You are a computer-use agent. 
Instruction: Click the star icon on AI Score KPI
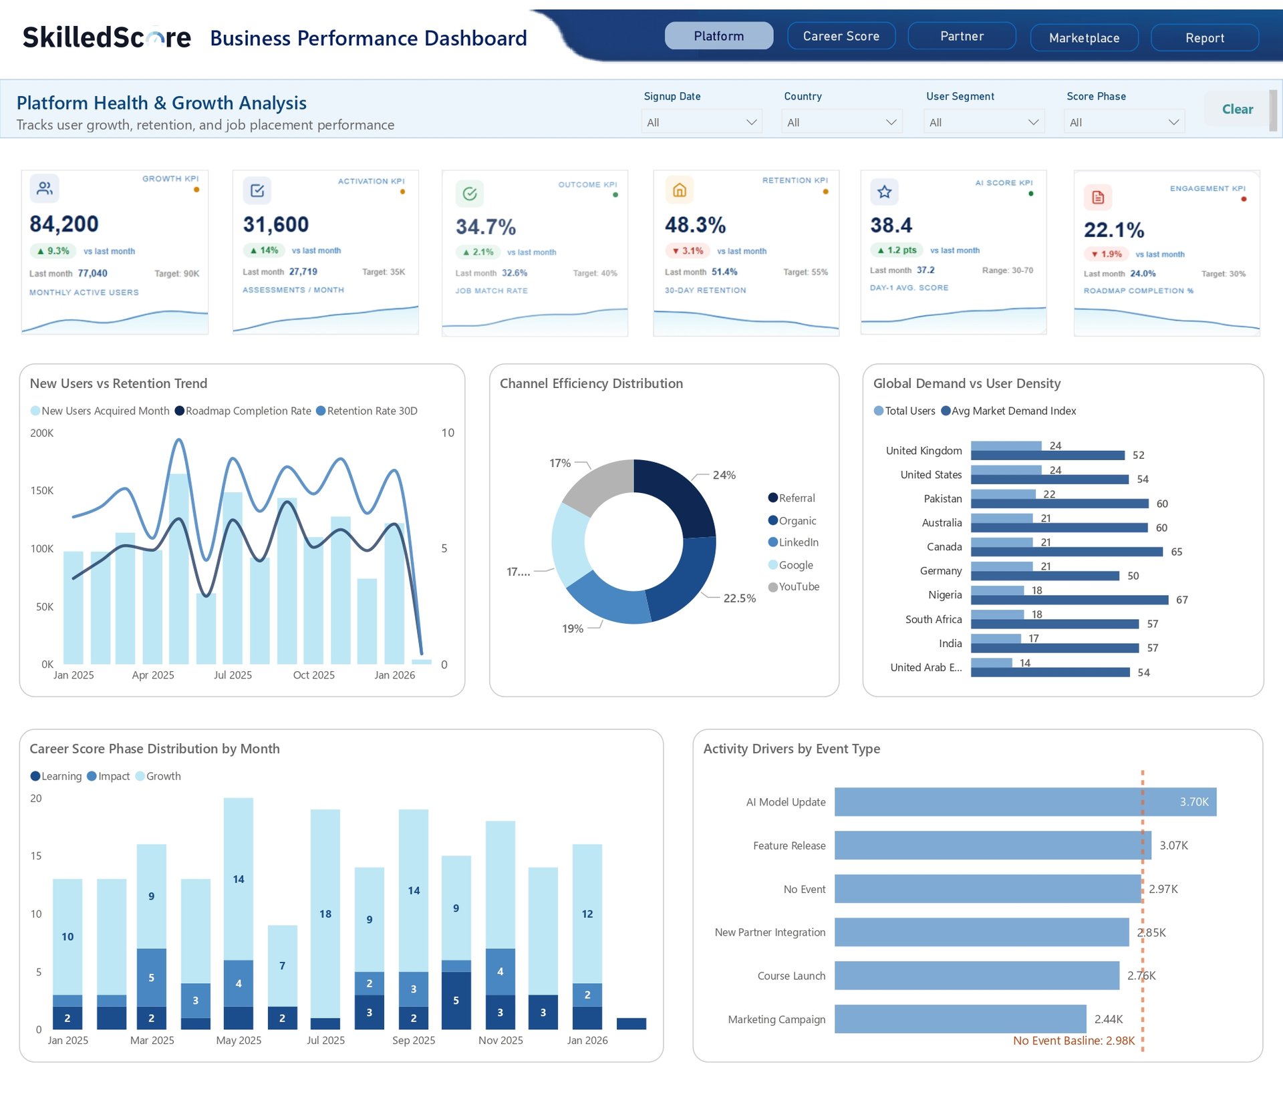tap(884, 192)
